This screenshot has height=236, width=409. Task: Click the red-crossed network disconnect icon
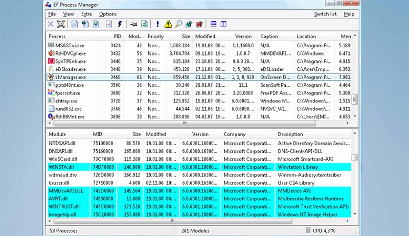point(199,24)
